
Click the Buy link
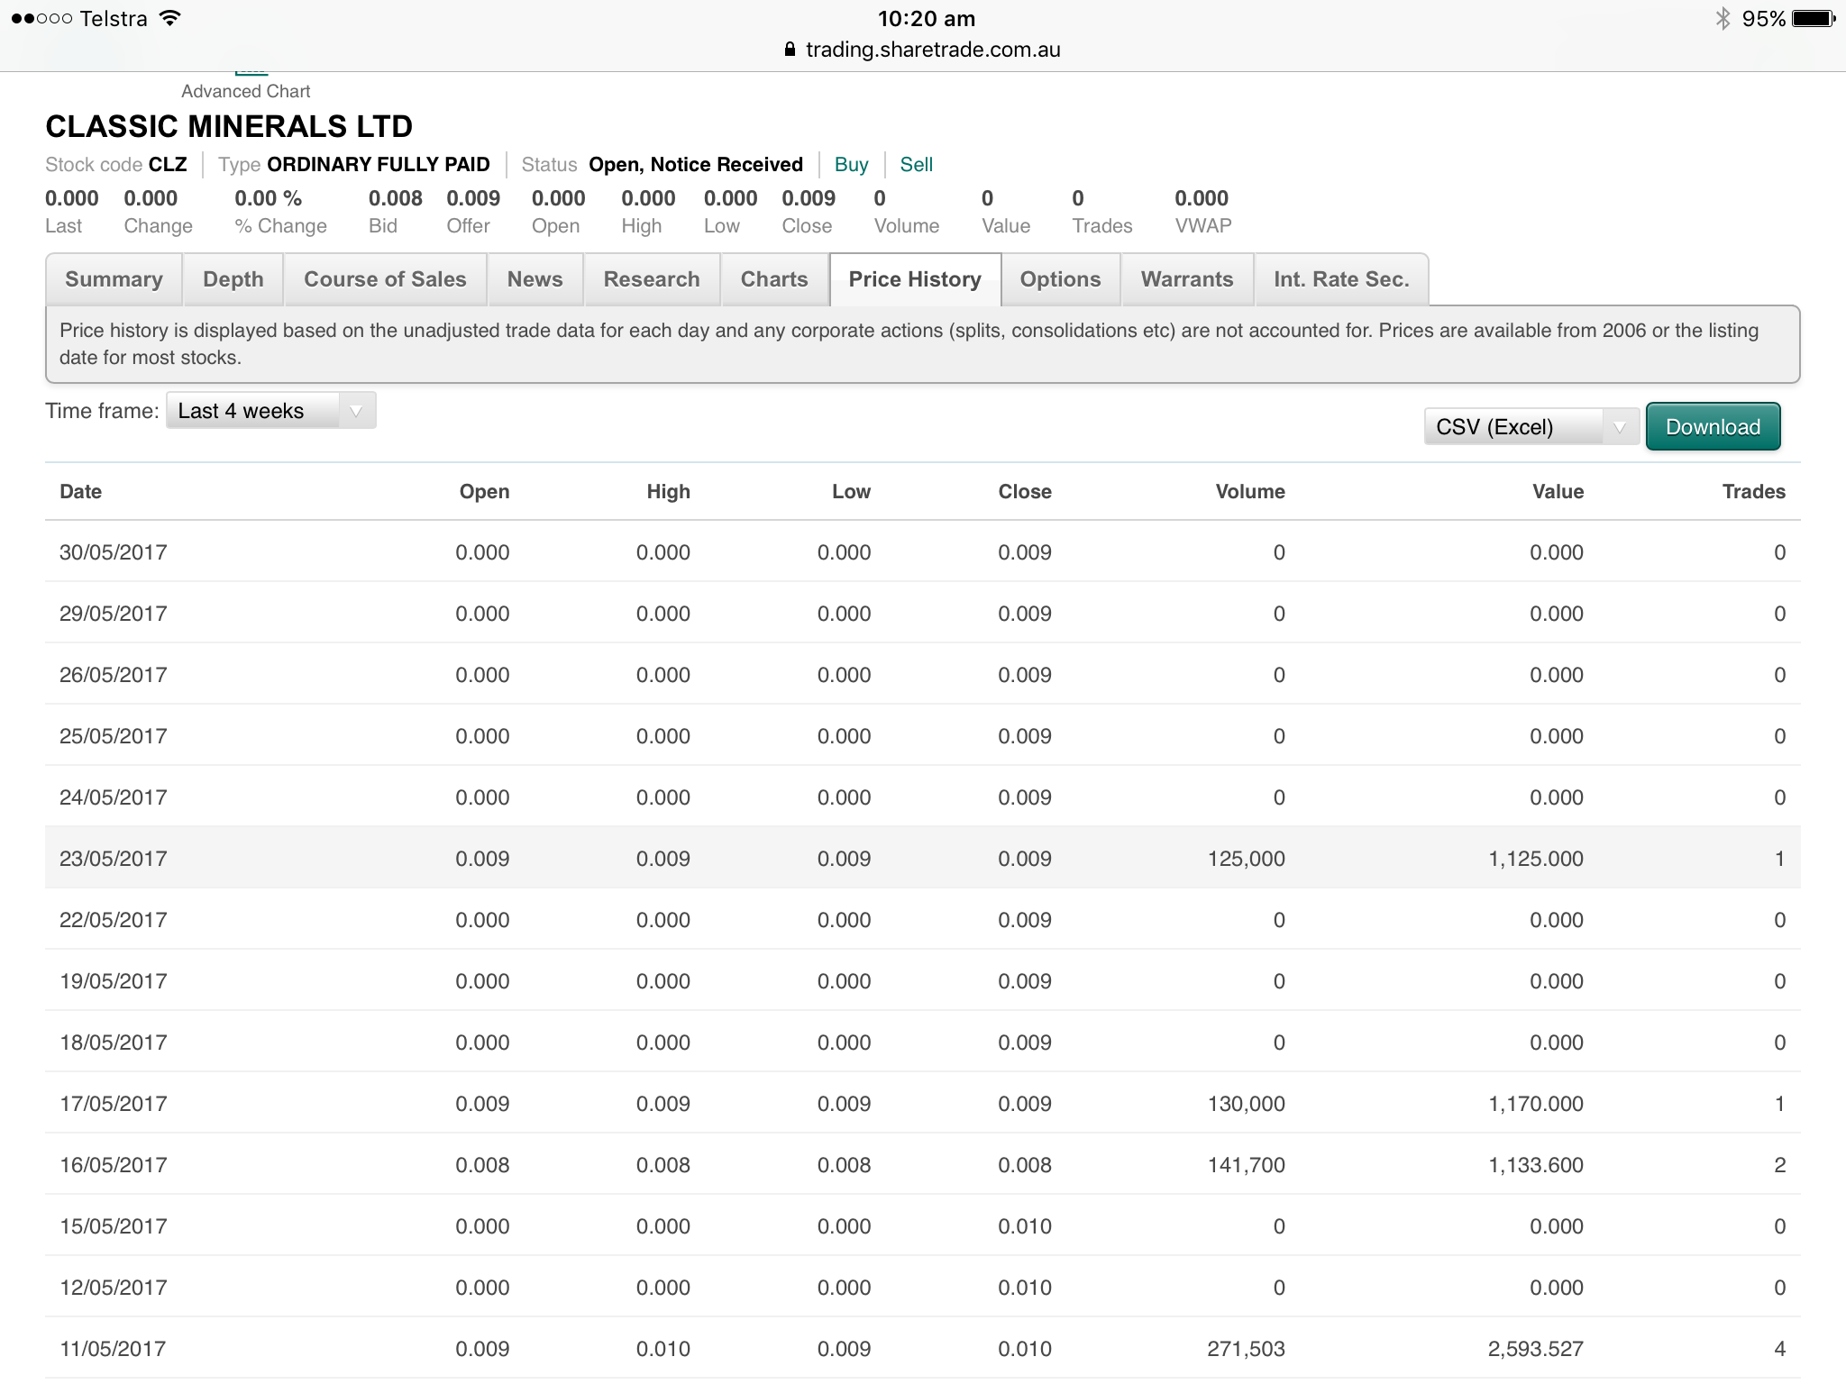pos(851,165)
